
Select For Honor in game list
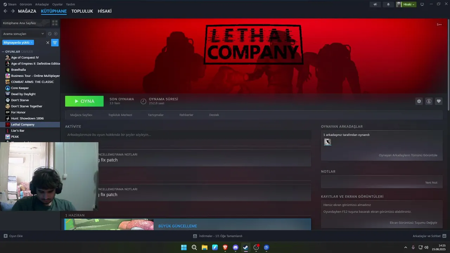[18, 112]
